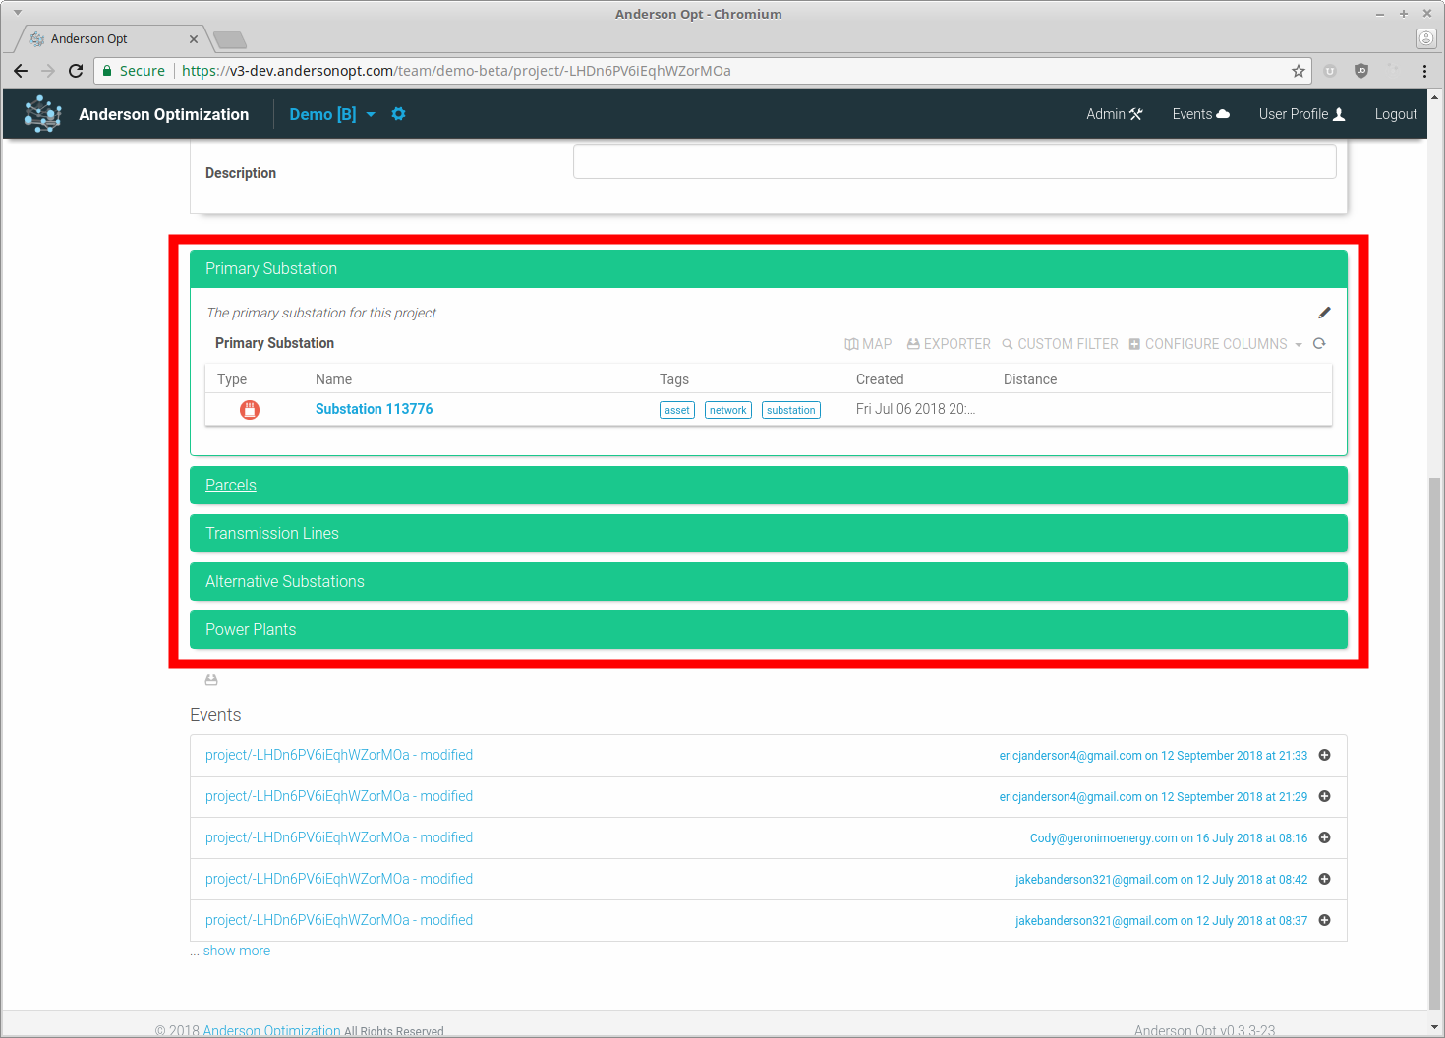The height and width of the screenshot is (1038, 1445).
Task: Open Anderson Optimization footer link
Action: 271,1030
